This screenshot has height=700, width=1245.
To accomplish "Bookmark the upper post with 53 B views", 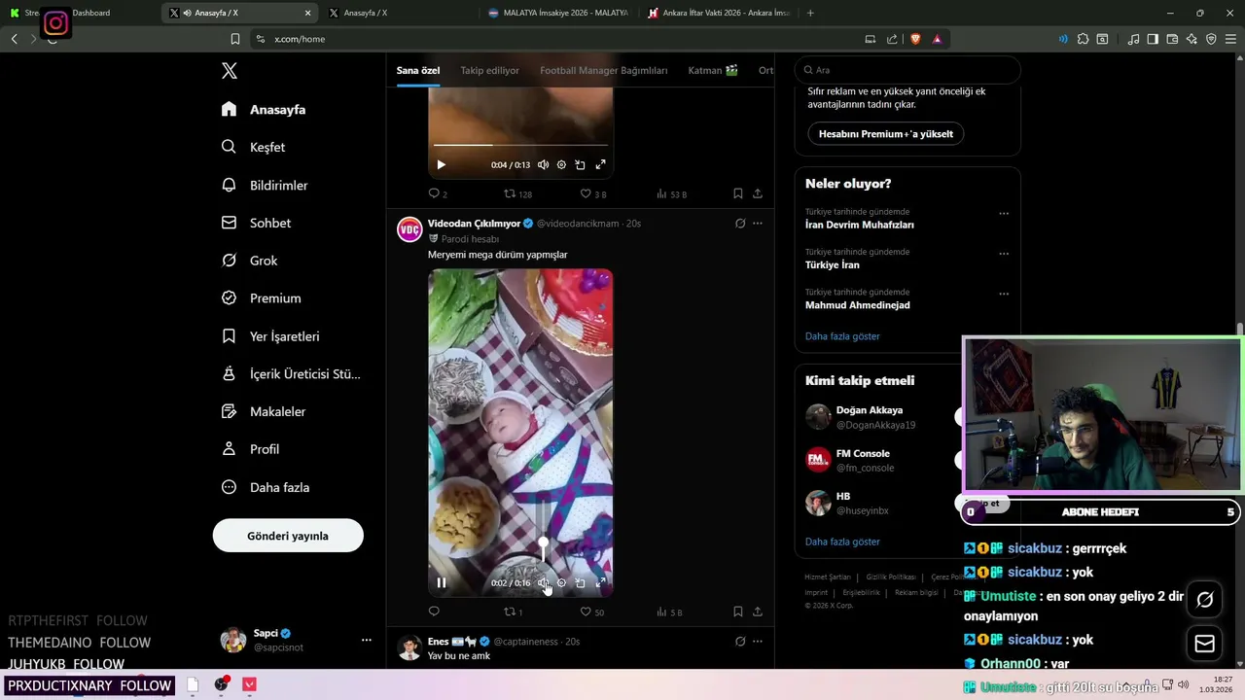I will coord(738,193).
